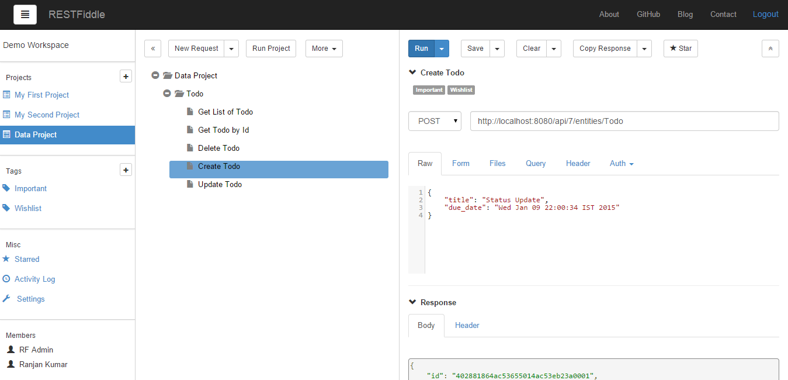Screen dimensions: 788x380
Task: Collapse the Data Project tree node
Action: point(155,75)
